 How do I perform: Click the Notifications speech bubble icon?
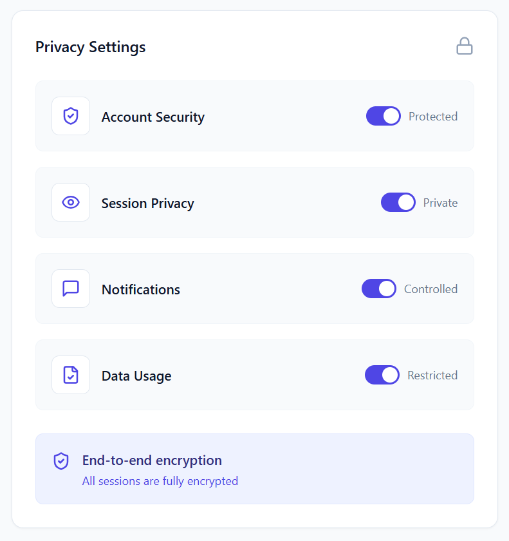71,289
